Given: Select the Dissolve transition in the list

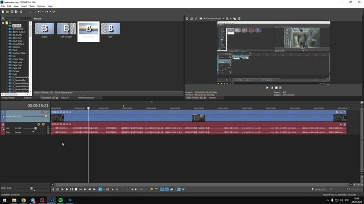Looking at the screenshot, I should [x=16, y=47].
